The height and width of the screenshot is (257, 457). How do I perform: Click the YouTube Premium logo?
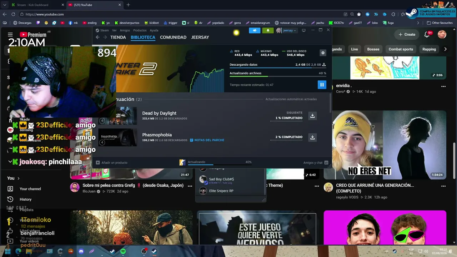point(33,35)
